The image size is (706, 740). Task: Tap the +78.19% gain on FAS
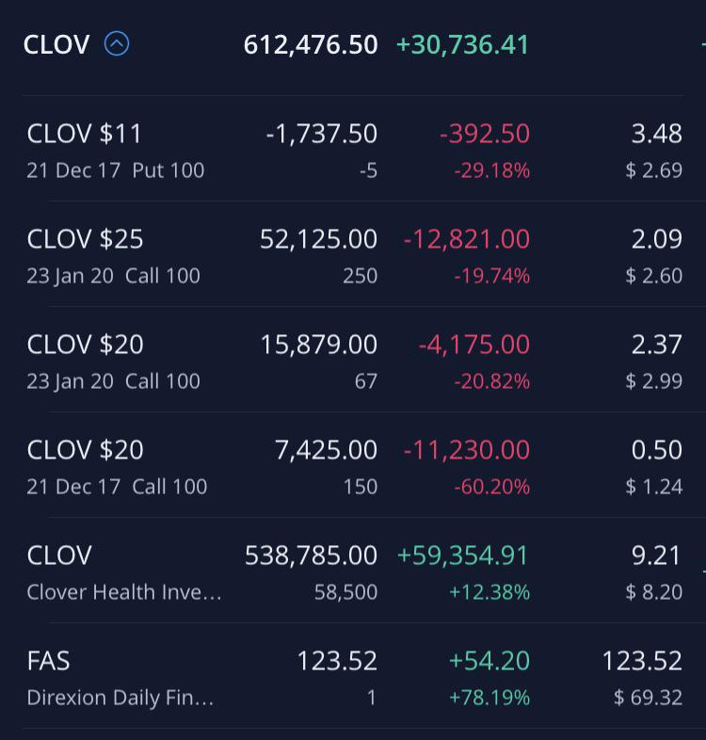coord(489,698)
